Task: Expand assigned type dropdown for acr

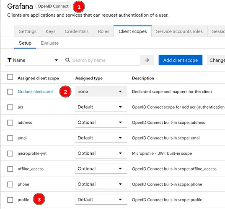Action: point(101,107)
